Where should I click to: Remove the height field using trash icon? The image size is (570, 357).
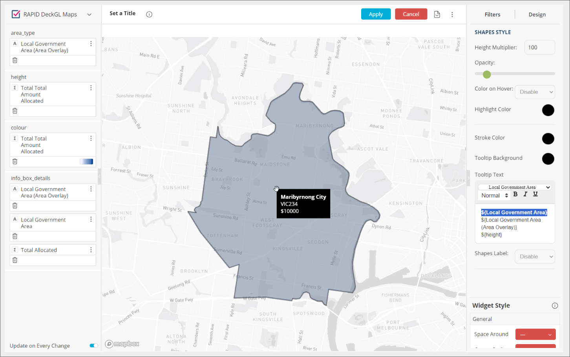point(15,111)
